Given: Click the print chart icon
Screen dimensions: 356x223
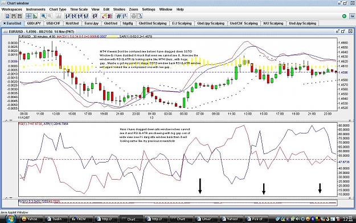Looking at the screenshot, I should (x=134, y=16).
